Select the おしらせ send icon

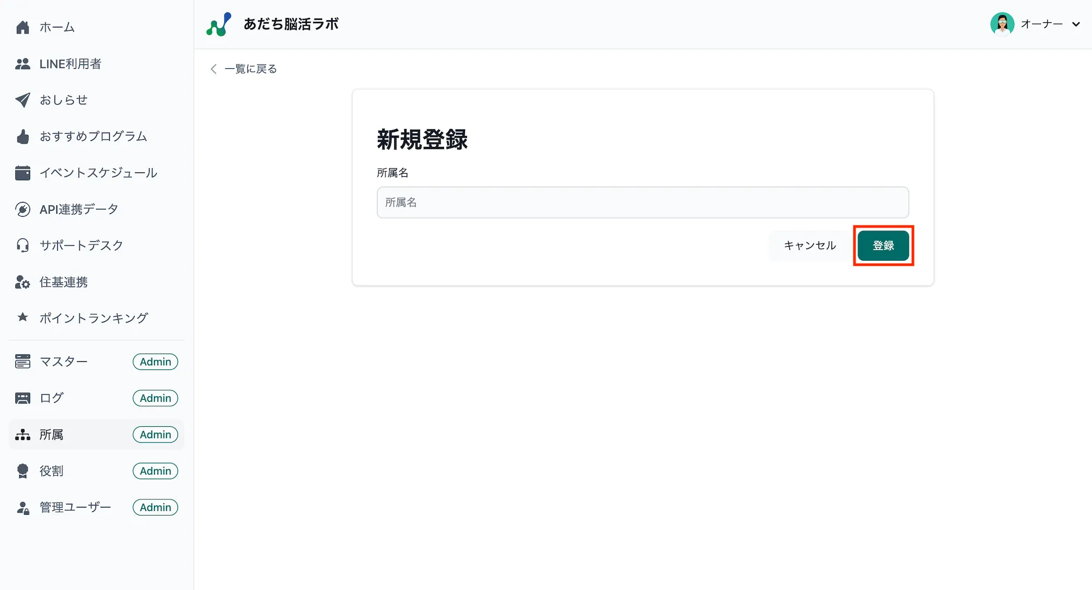(x=23, y=100)
